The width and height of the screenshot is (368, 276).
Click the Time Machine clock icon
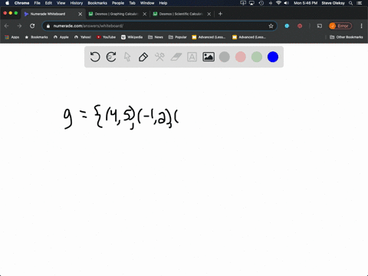[261, 3]
